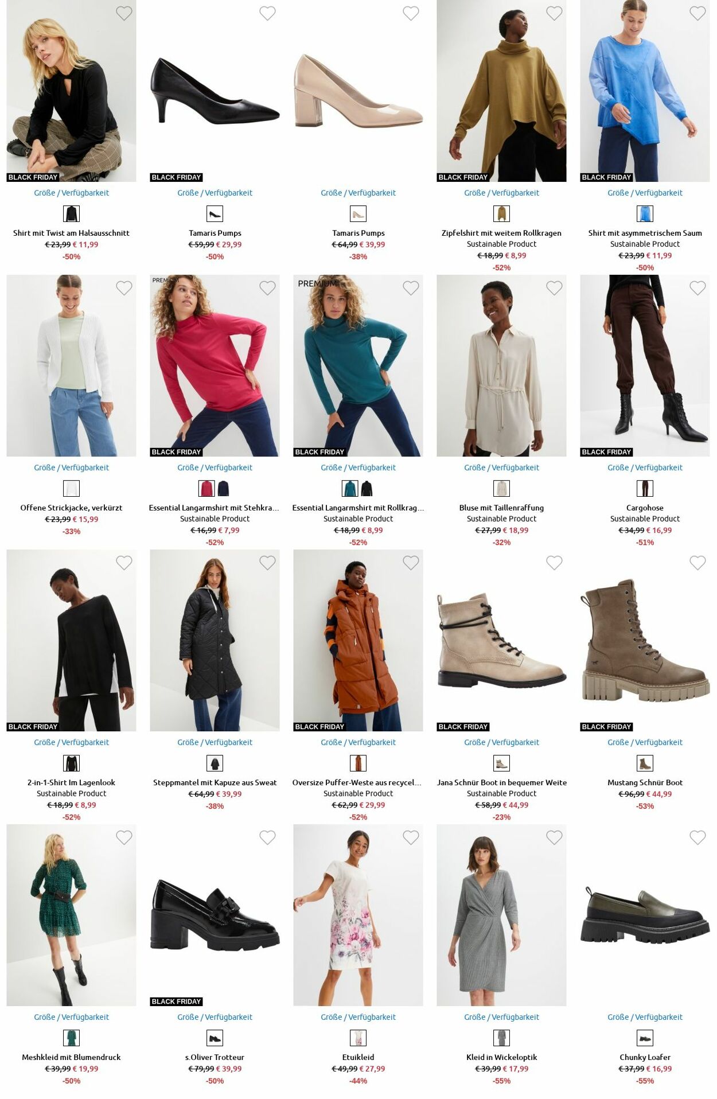Open Größe / Verfügbarkeit for Shirt mit Twist
Viewport: 717px width, 1099px height.
(71, 193)
